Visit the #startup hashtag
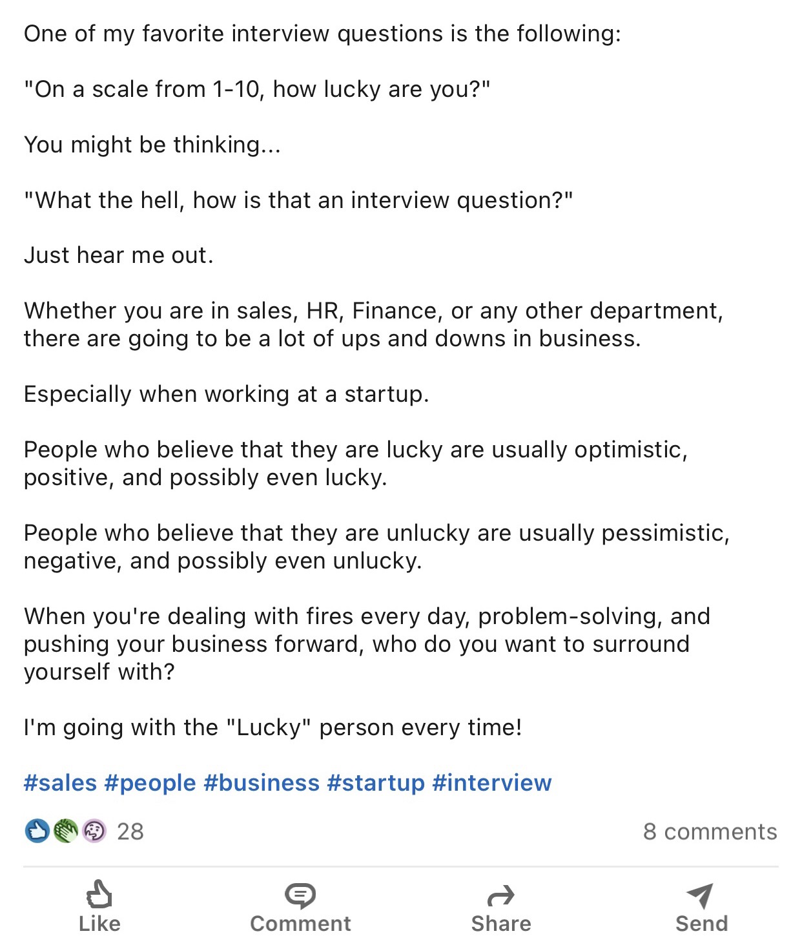The height and width of the screenshot is (949, 802). pyautogui.click(x=376, y=783)
